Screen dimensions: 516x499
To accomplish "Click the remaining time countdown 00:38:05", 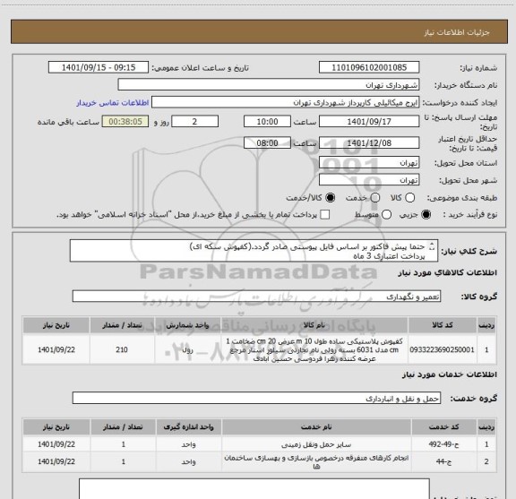I will [x=125, y=122].
